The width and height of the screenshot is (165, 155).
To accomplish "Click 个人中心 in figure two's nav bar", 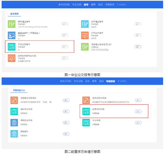I will [x=122, y=81].
